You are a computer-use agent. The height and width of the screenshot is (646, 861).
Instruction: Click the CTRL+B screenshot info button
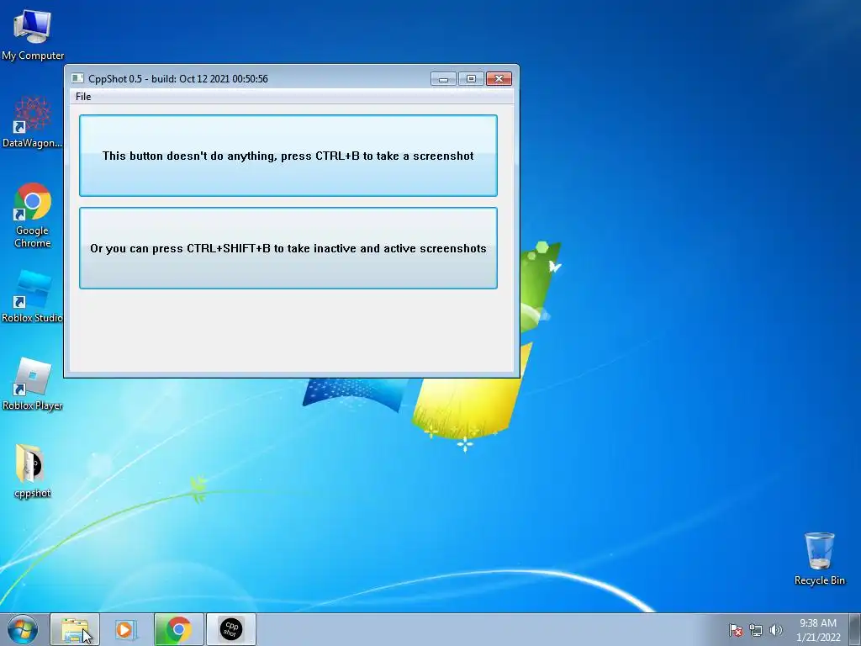[288, 156]
